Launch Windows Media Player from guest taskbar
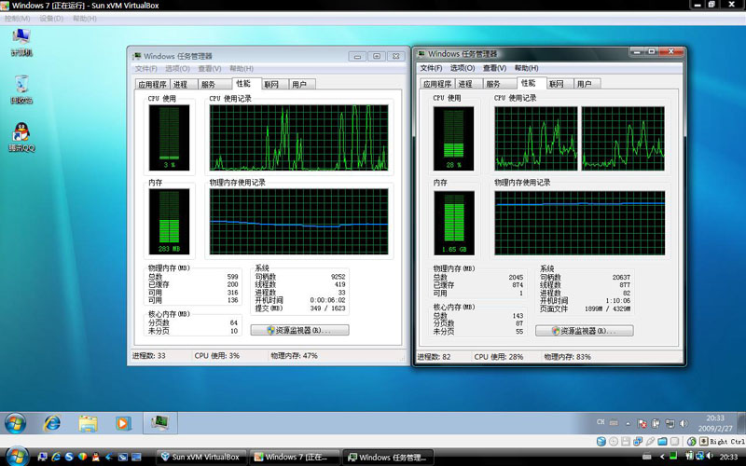Viewport: 746px width, 466px height. pyautogui.click(x=123, y=423)
